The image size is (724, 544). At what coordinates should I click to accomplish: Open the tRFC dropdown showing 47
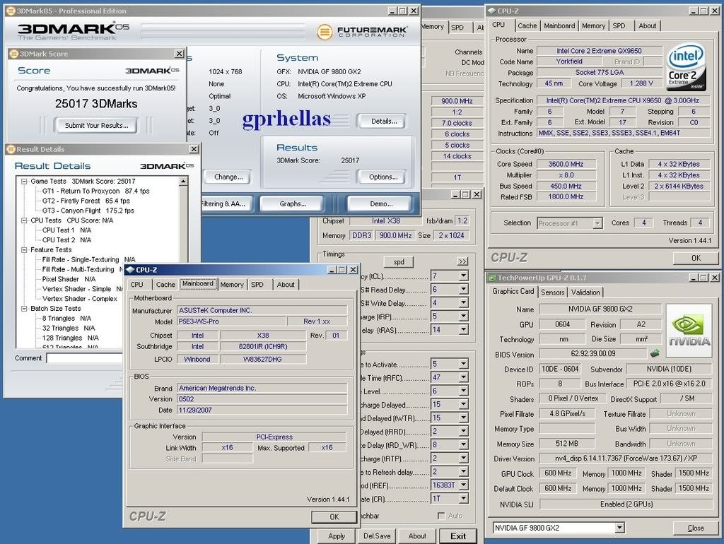click(x=463, y=377)
